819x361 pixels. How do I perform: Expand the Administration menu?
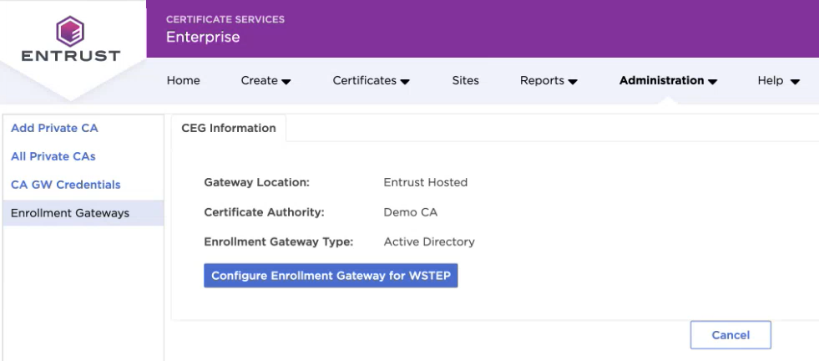click(668, 81)
